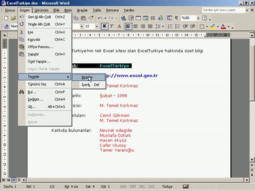Expand the redo history dropdown arrow
Viewport: 255px width, 191px height.
[x=116, y=18]
